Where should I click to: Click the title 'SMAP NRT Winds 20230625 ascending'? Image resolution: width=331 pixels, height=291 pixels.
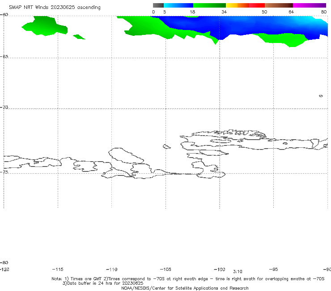click(x=55, y=7)
